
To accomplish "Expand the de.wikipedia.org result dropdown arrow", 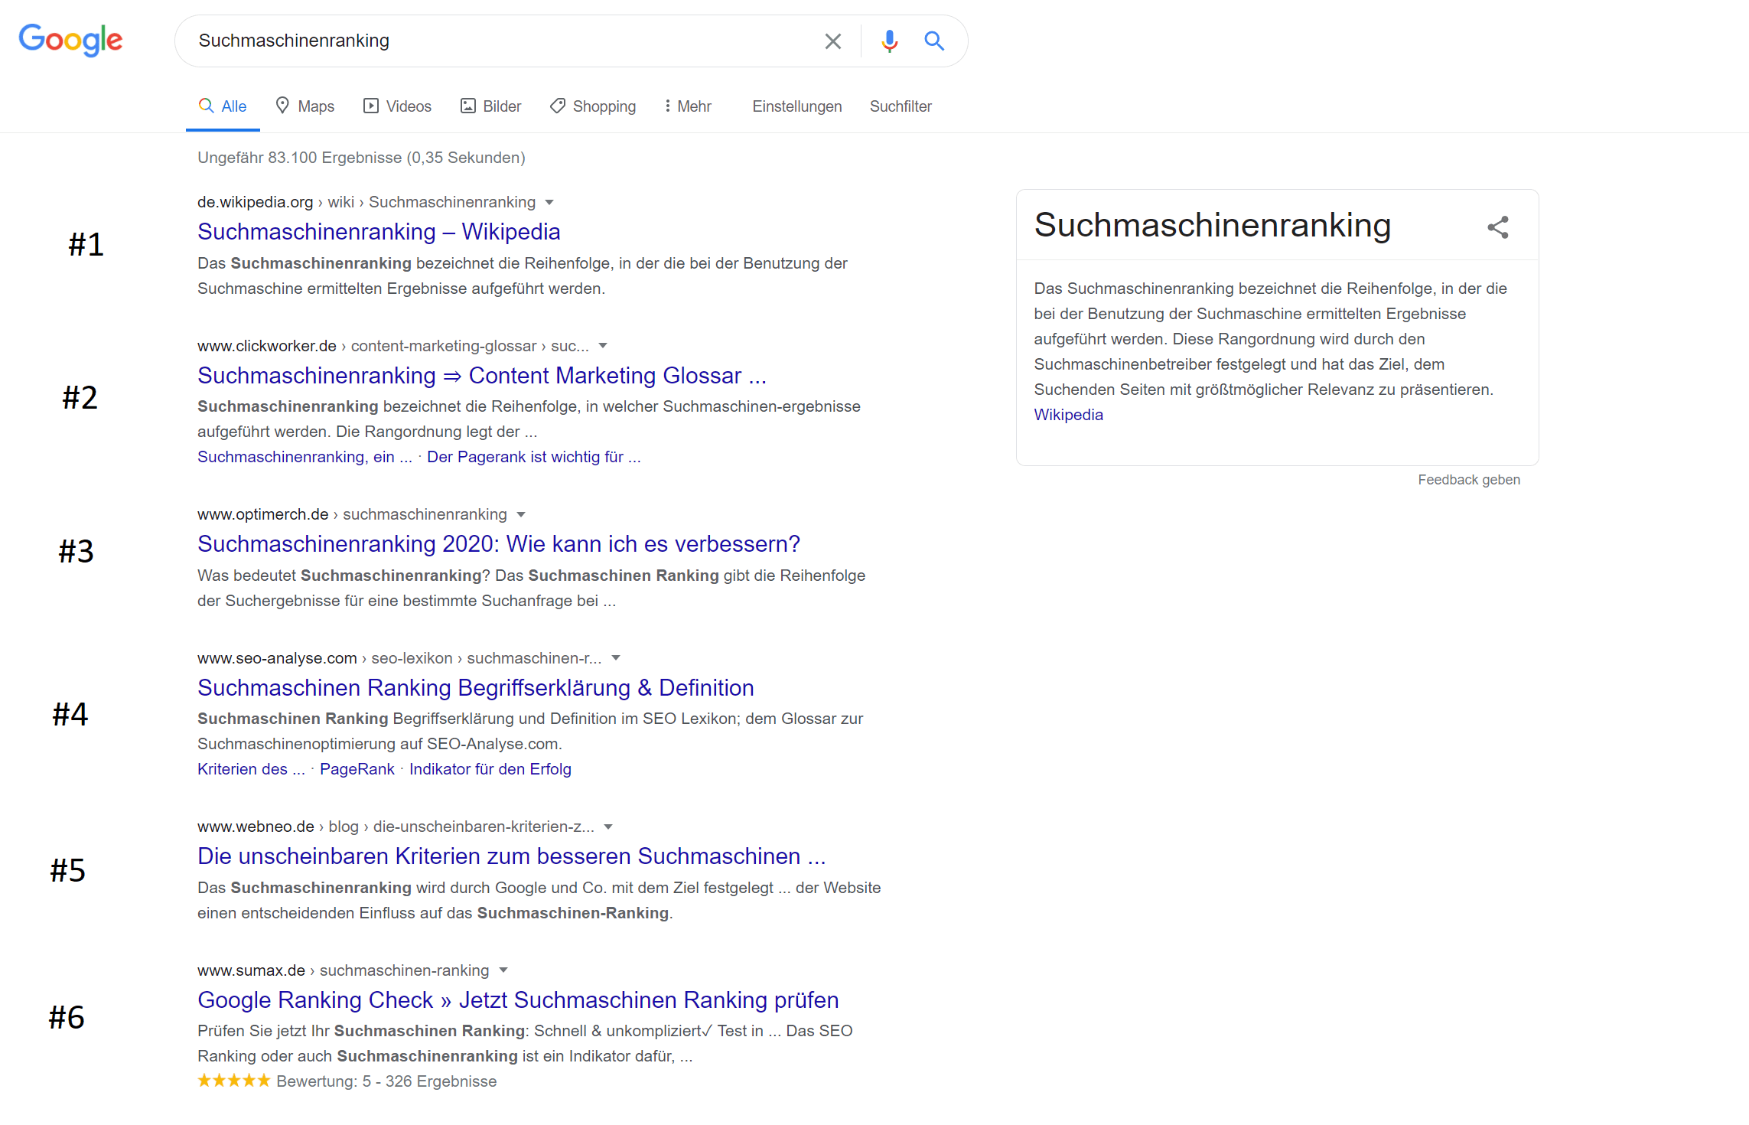I will [x=549, y=203].
